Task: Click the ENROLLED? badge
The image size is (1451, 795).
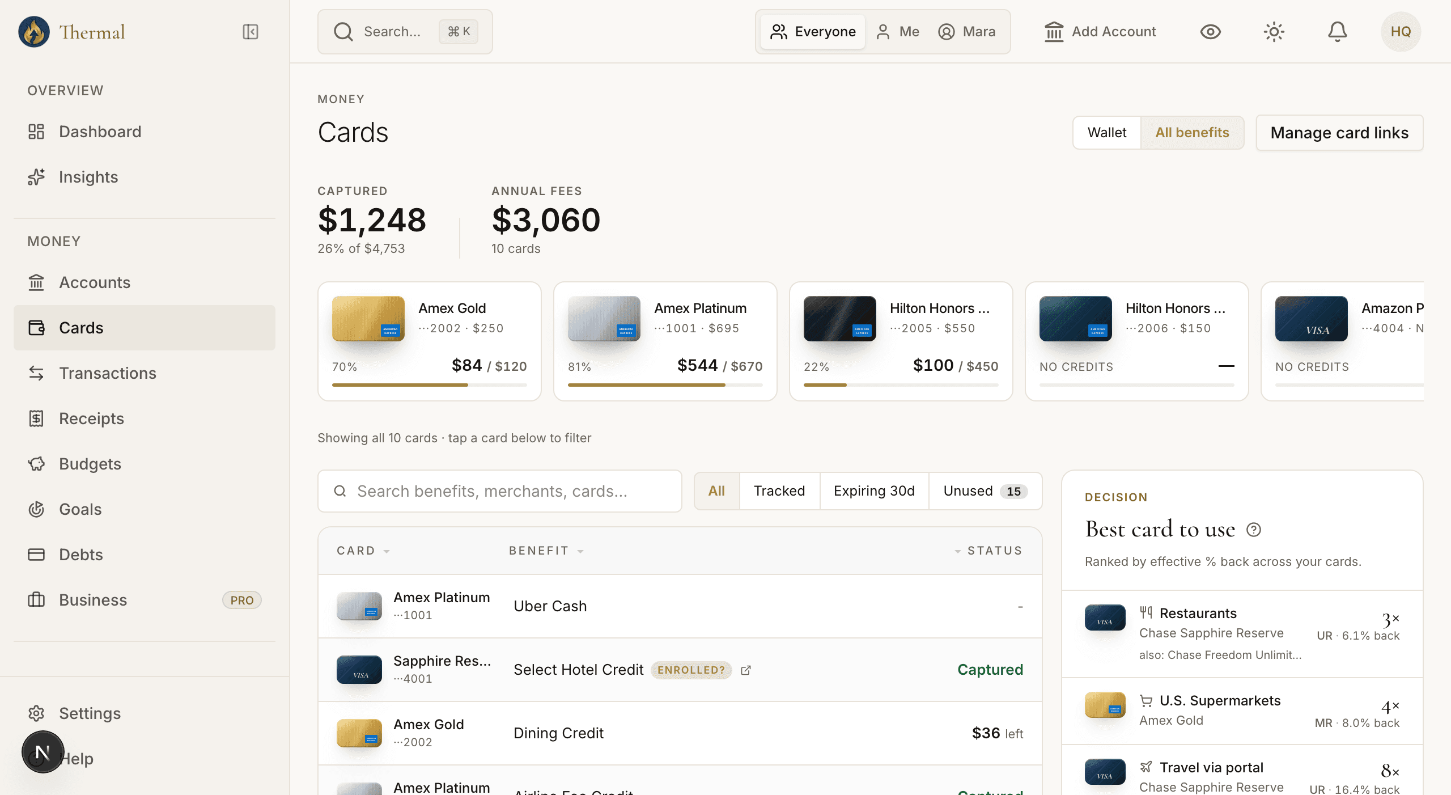Action: tap(691, 670)
